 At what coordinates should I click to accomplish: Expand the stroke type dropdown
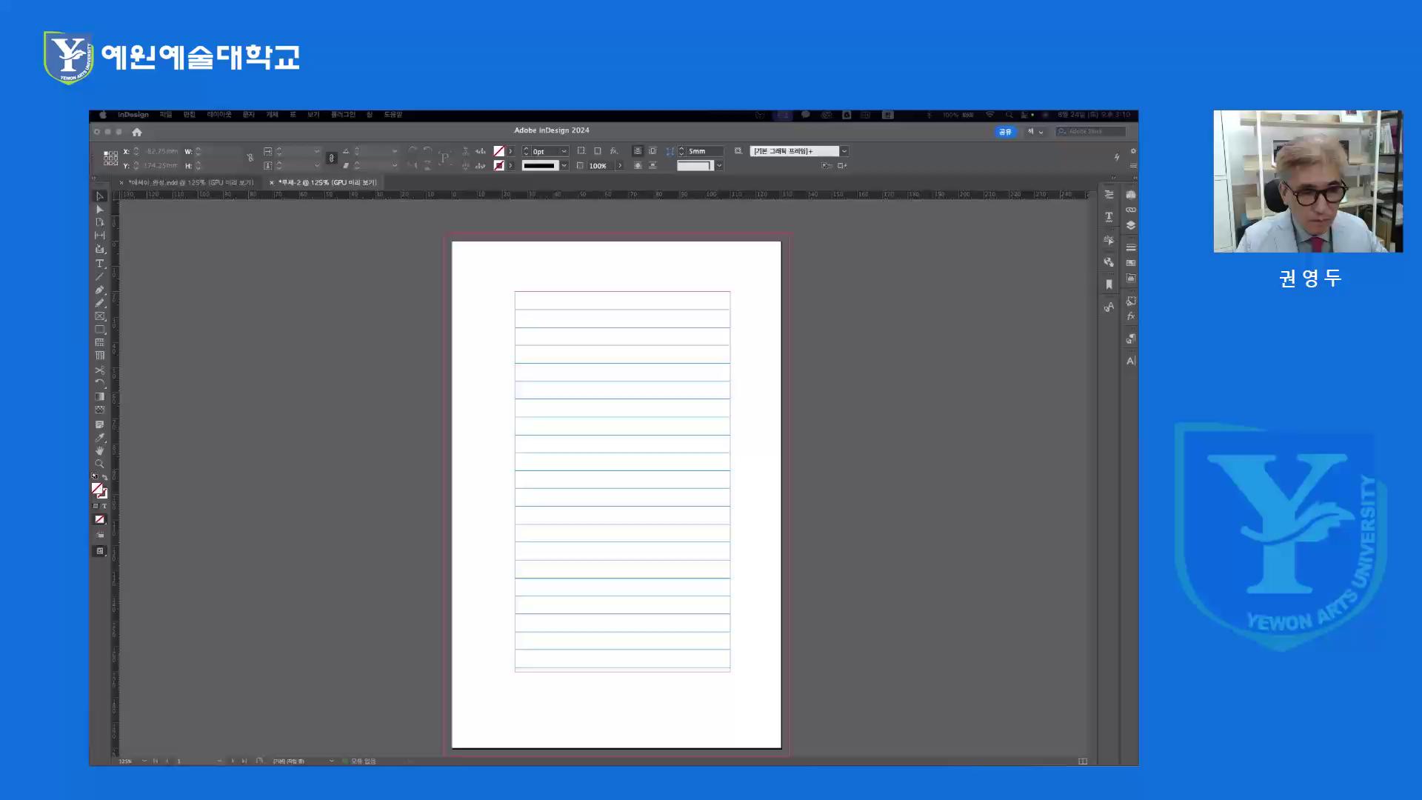[x=564, y=166]
